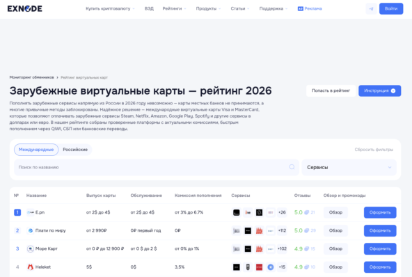Click Сбросить фильтры link
This screenshot has width=412, height=277.
click(374, 150)
